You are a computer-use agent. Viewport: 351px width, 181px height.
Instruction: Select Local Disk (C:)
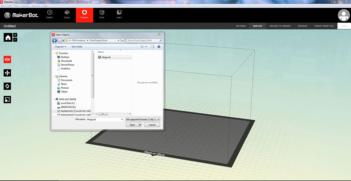pos(68,103)
